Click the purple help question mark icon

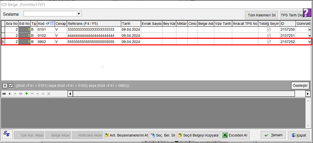pyautogui.click(x=307, y=13)
